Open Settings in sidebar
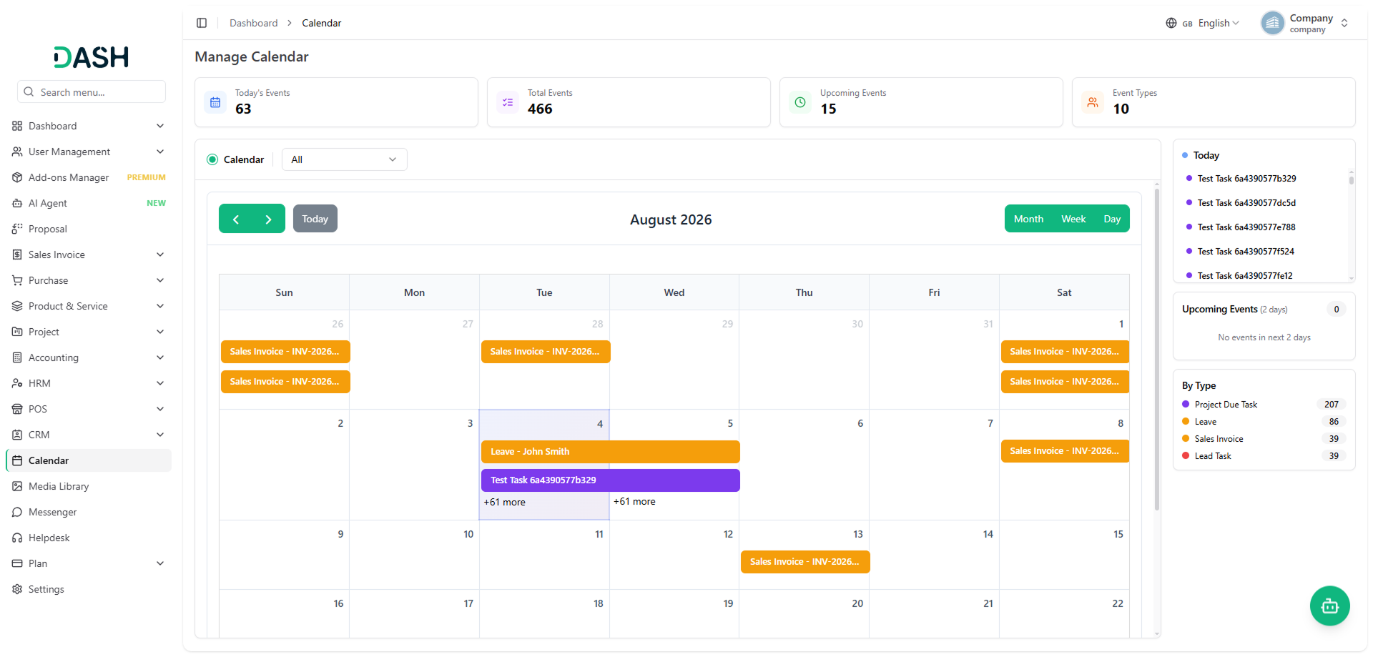 tap(89, 589)
